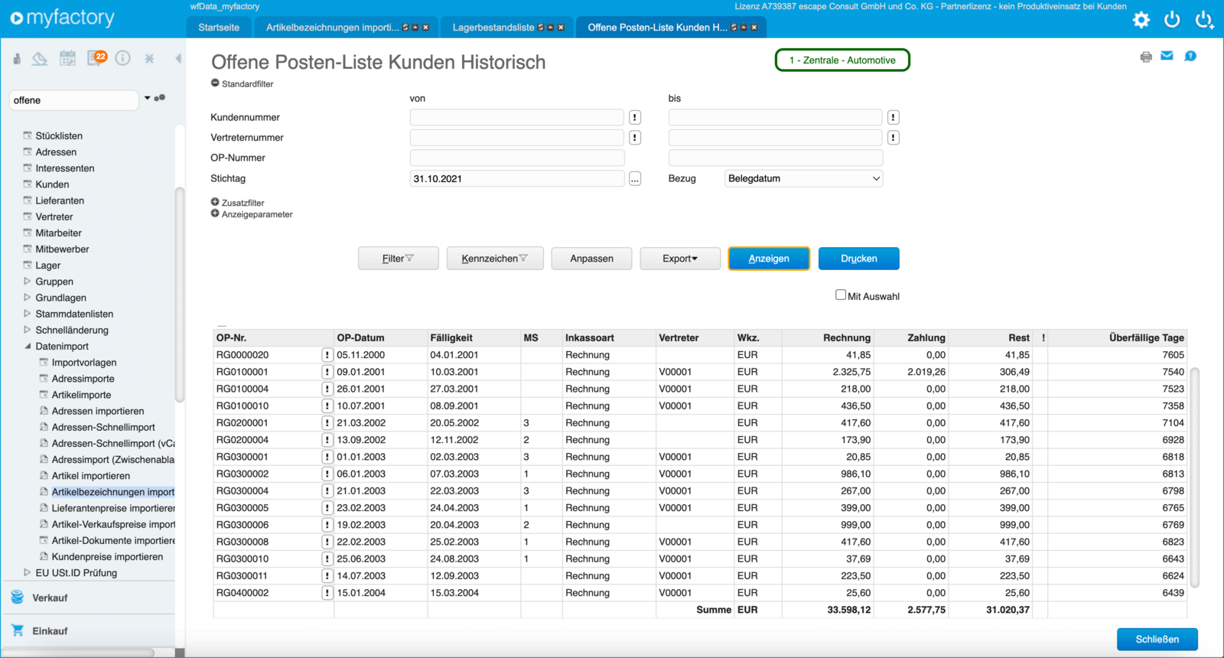Expand the Anzeigeparameter section

[215, 213]
